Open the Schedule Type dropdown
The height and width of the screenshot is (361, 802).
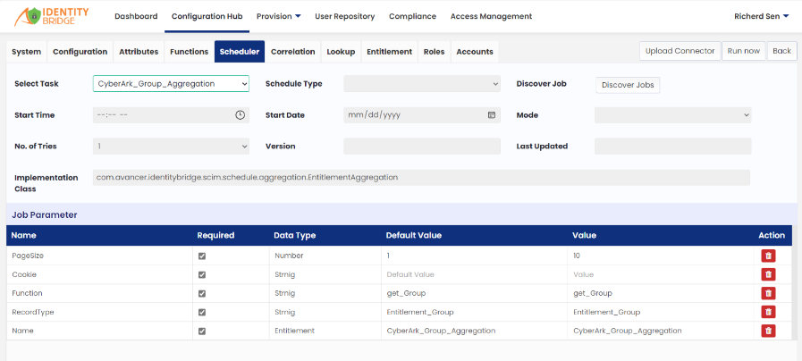coord(422,84)
